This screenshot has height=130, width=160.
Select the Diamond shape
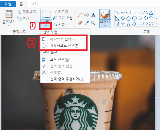(x=123, y=18)
